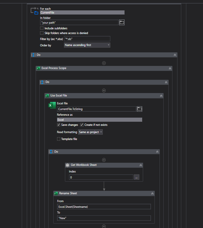Uncheck Create if not exists

tap(82, 125)
